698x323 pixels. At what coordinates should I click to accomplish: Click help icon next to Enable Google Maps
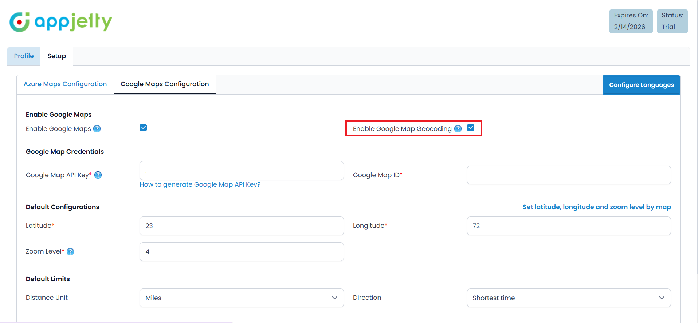[97, 129]
